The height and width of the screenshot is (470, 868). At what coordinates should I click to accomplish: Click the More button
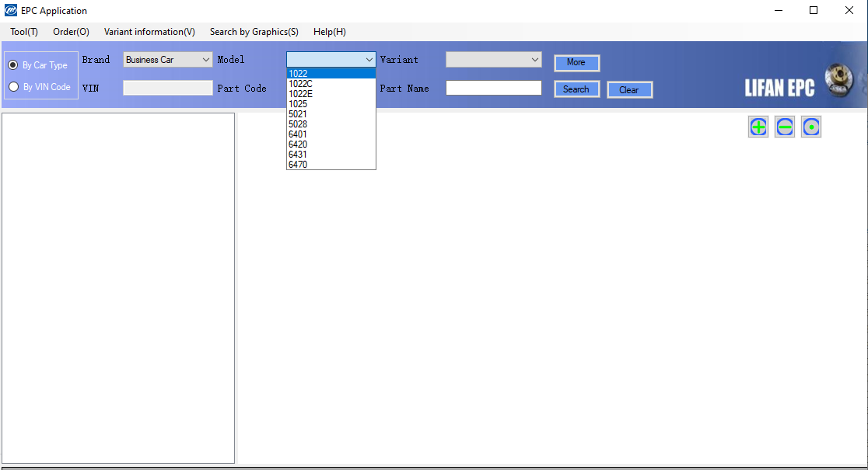click(x=576, y=62)
